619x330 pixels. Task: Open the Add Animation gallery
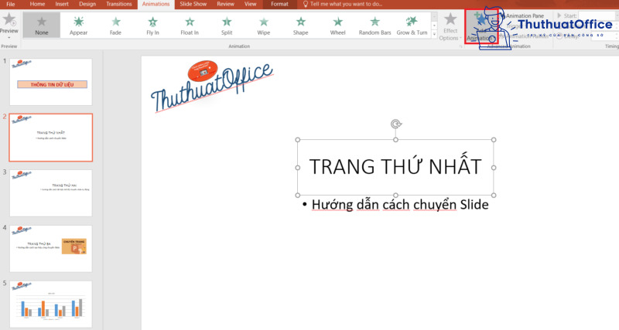[x=481, y=27]
